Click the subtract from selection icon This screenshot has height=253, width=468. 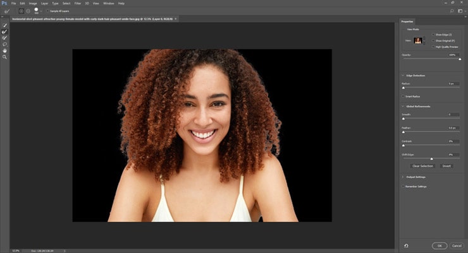[28, 11]
